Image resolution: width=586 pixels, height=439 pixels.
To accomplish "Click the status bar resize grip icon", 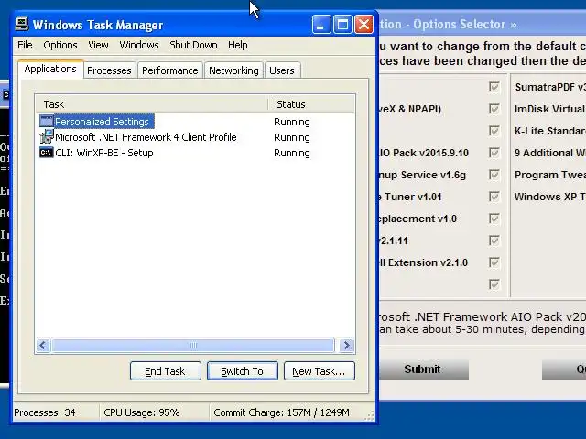I will [369, 415].
